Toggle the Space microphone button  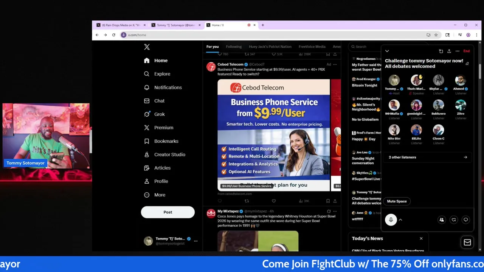click(391, 220)
